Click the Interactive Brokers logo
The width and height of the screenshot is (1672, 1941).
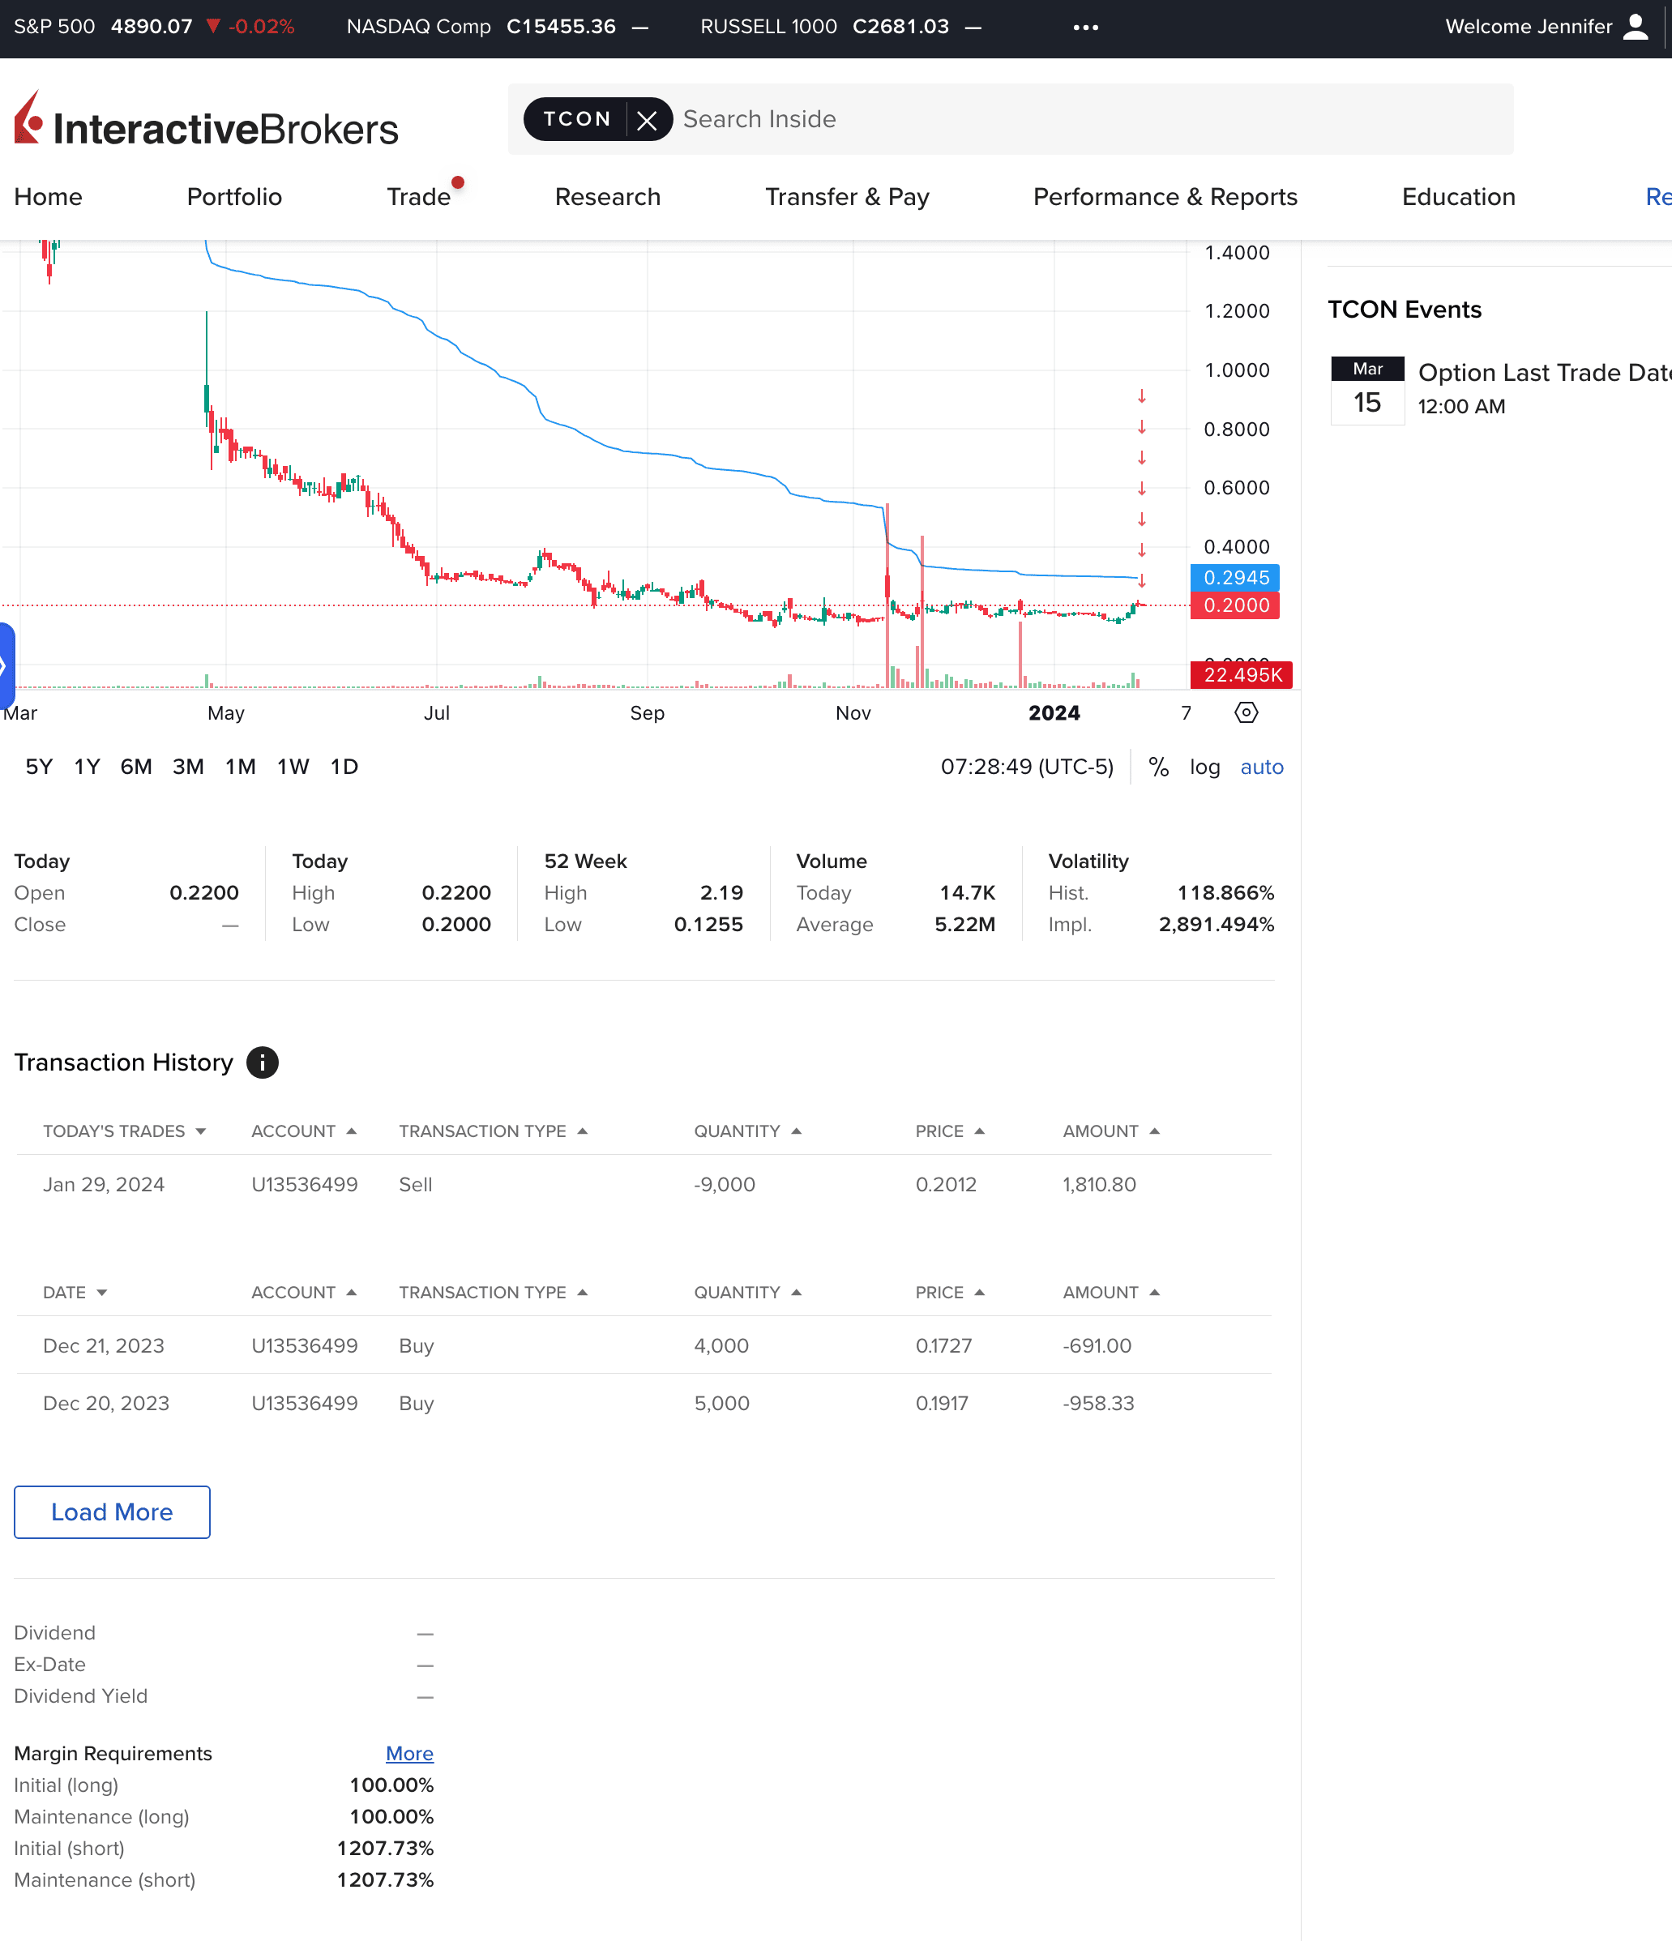pos(206,122)
